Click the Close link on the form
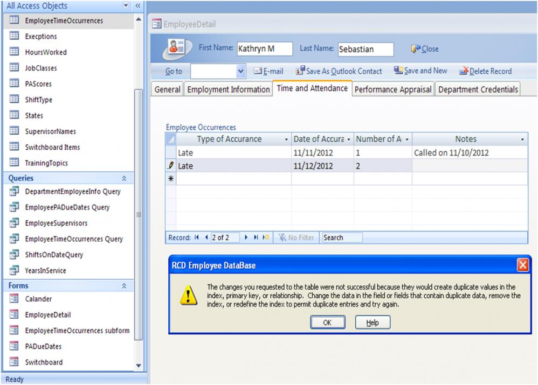 (425, 48)
